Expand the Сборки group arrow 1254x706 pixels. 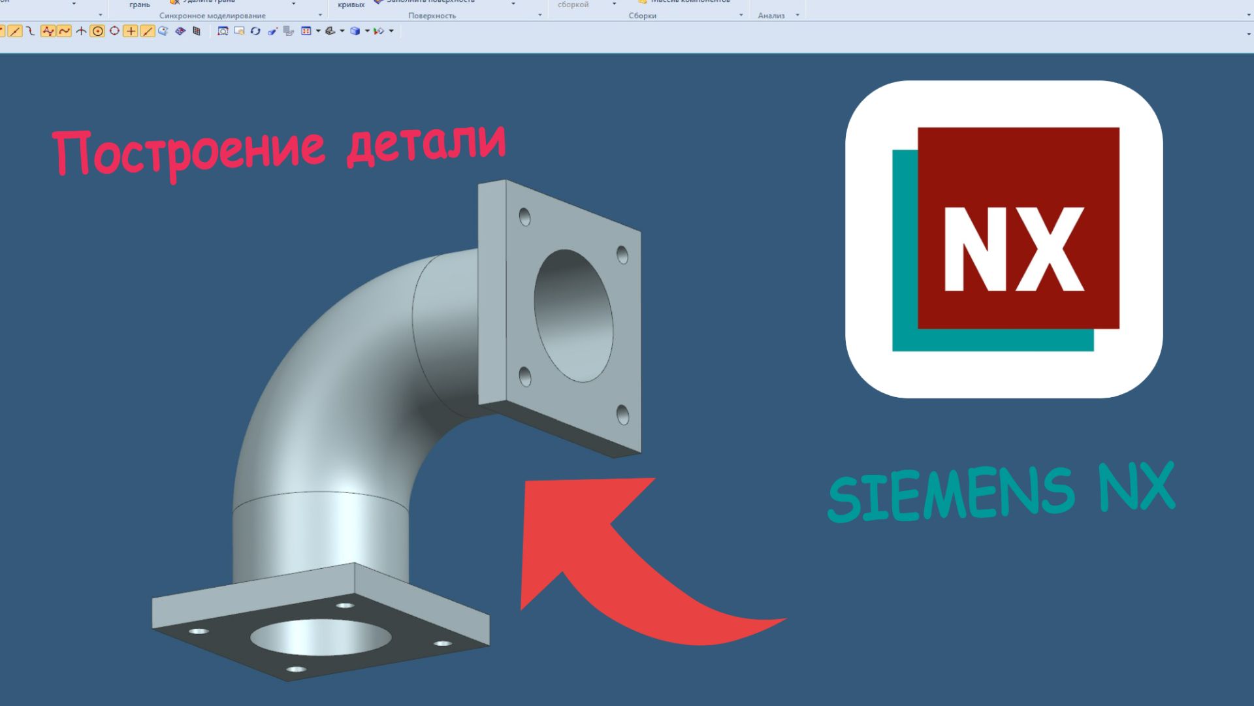tap(741, 15)
